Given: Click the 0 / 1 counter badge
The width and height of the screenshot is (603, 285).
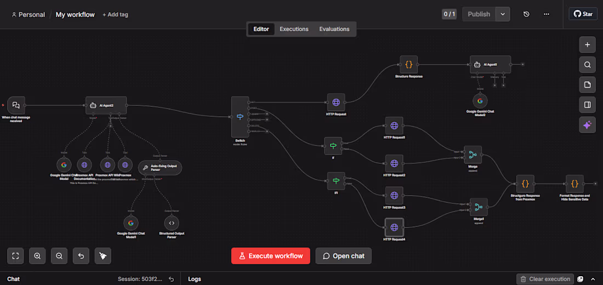Looking at the screenshot, I should pos(449,14).
